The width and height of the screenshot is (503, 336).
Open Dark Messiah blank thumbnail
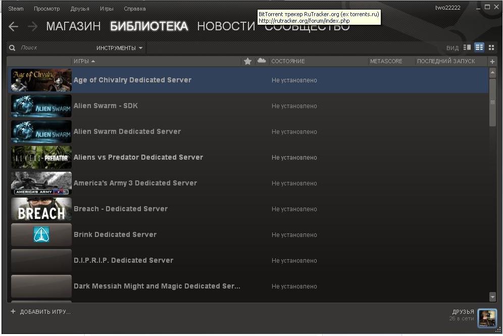click(41, 286)
